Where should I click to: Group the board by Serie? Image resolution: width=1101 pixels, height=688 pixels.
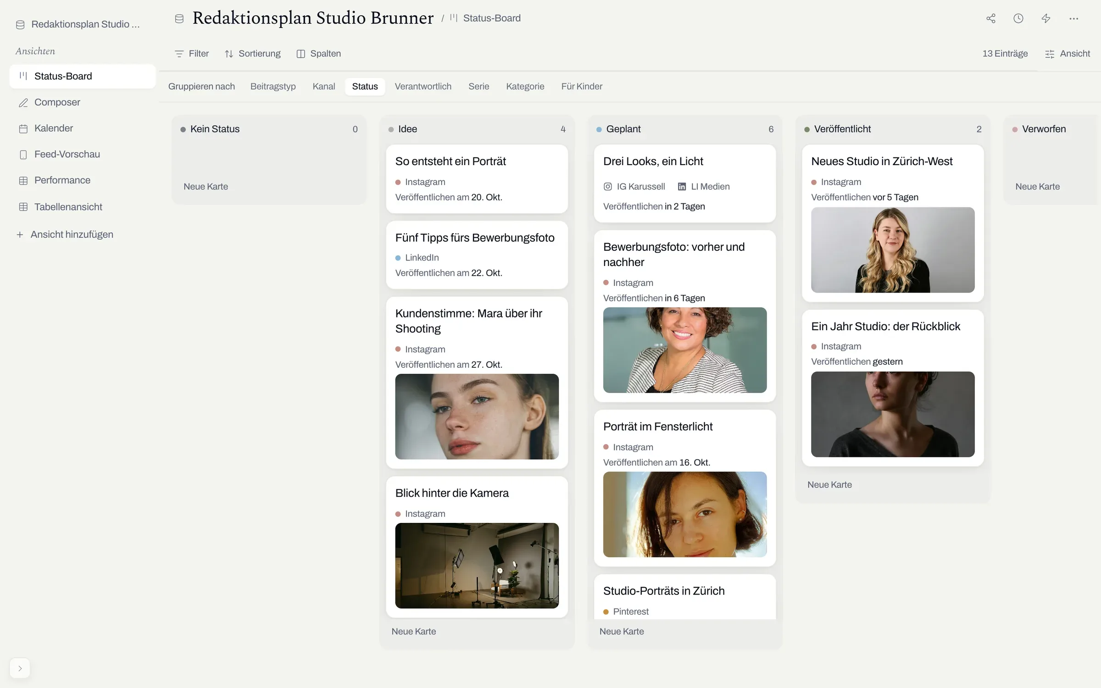(479, 86)
